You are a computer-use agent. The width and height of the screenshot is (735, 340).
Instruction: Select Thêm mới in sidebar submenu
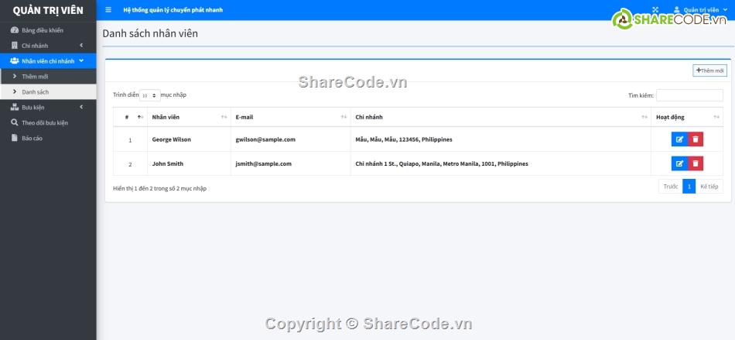35,77
